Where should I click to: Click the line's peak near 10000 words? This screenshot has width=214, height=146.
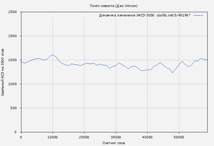point(53,55)
